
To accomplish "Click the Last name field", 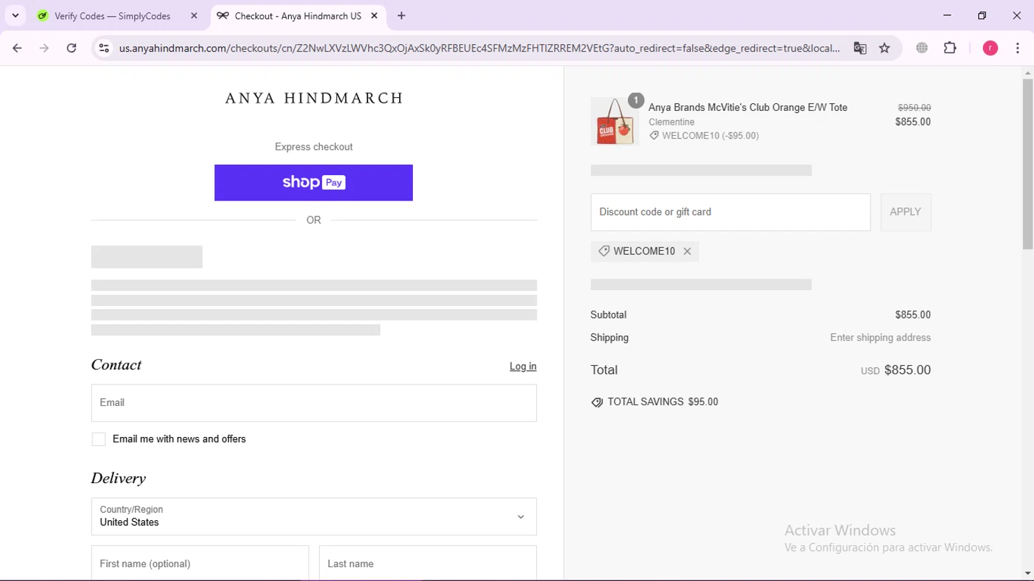I will click(x=428, y=564).
